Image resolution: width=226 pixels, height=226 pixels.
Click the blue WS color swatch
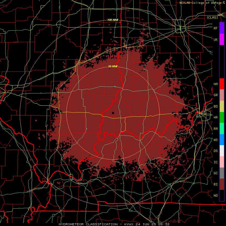(222, 140)
